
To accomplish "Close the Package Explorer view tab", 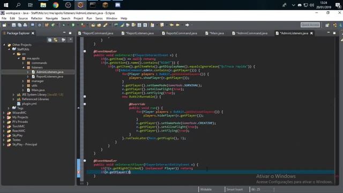I will (33, 33).
